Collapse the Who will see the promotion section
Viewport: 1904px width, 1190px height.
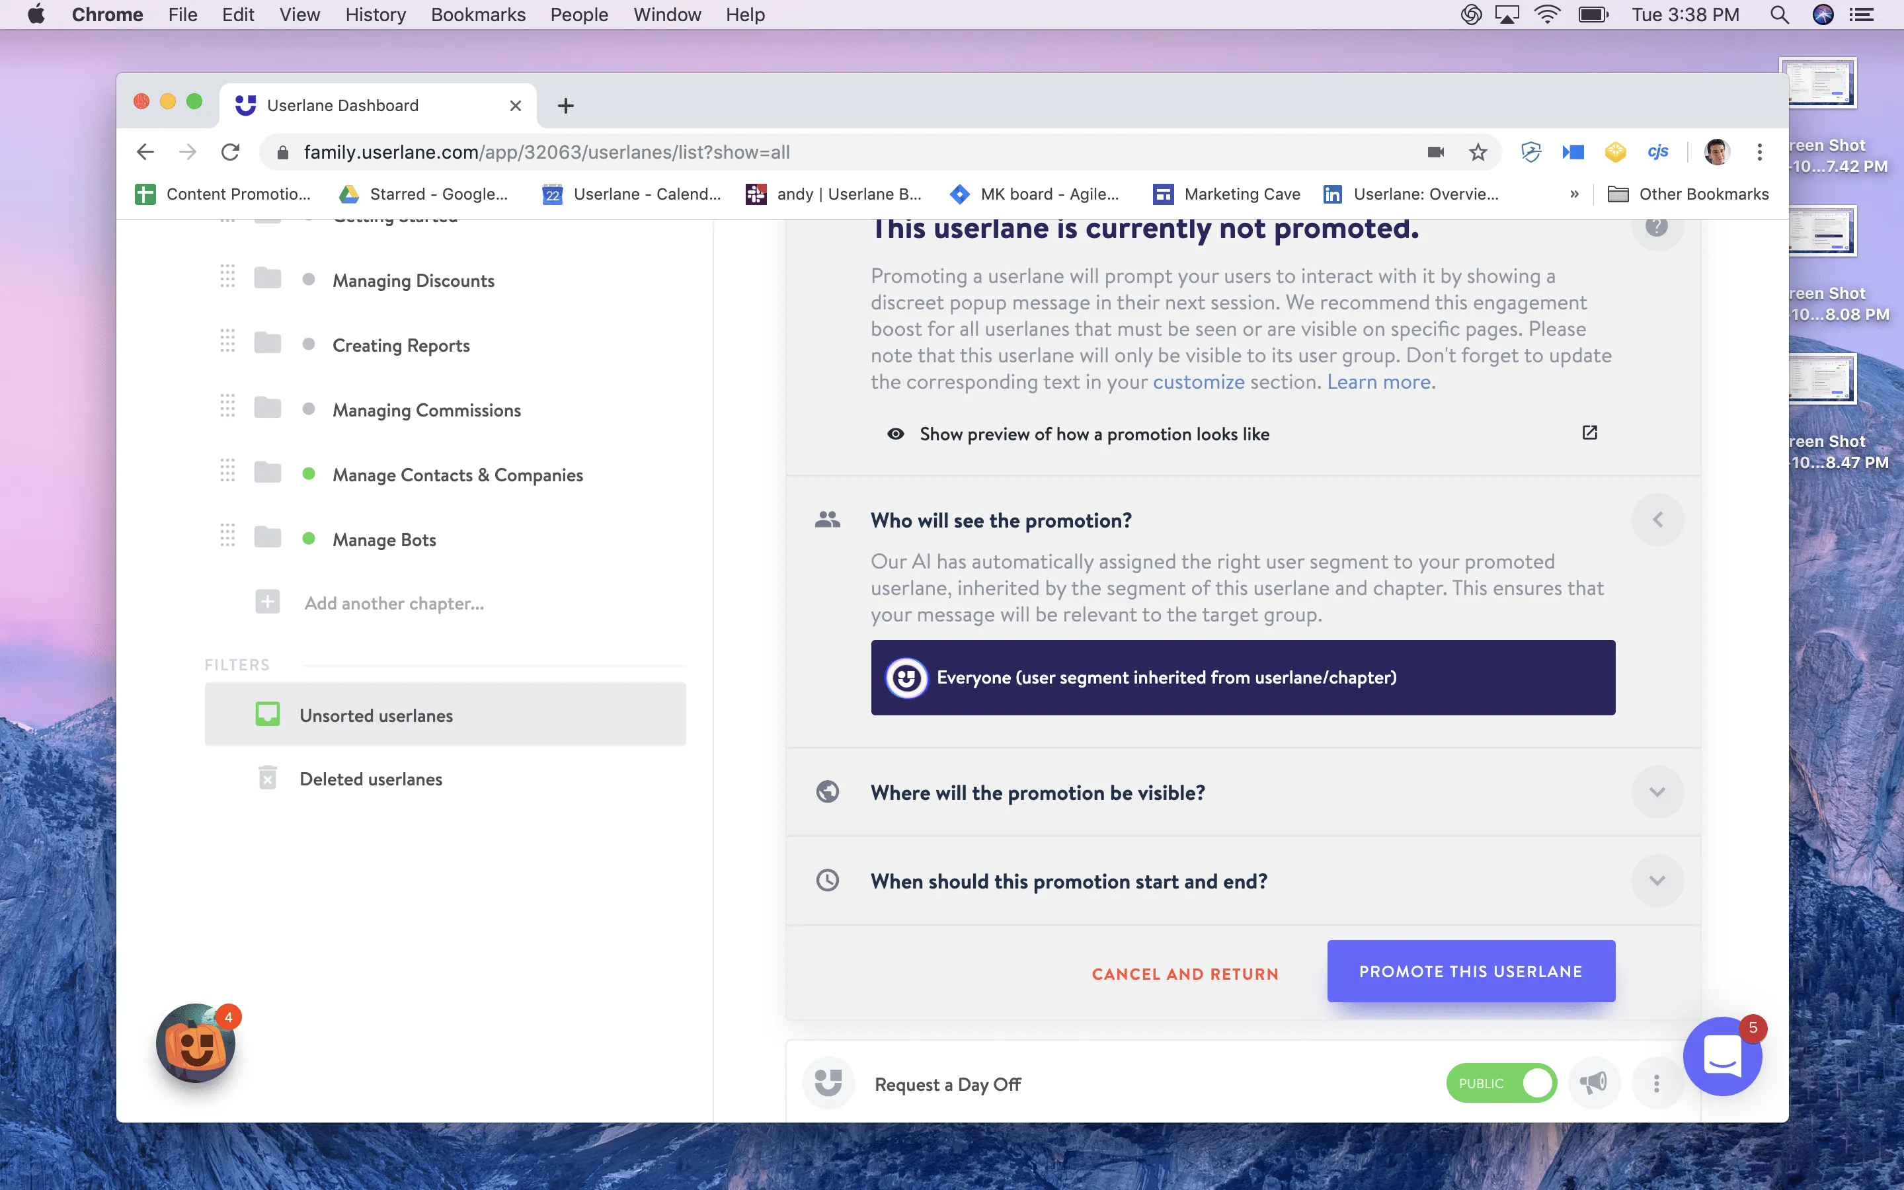(x=1657, y=520)
